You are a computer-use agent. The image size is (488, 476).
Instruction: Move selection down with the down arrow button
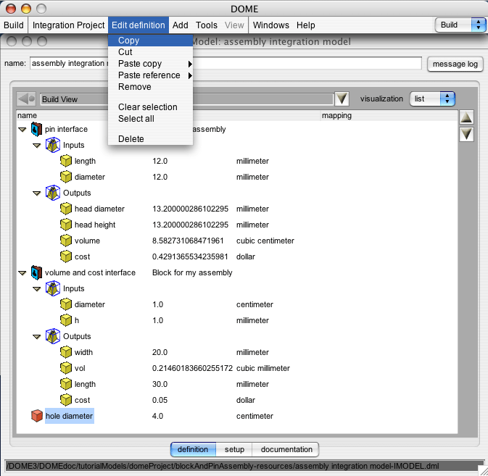pos(466,134)
